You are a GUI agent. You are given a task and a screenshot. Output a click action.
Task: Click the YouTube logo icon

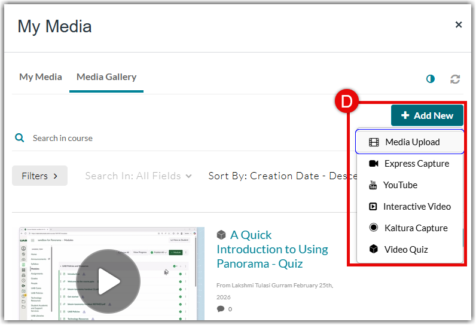click(373, 185)
